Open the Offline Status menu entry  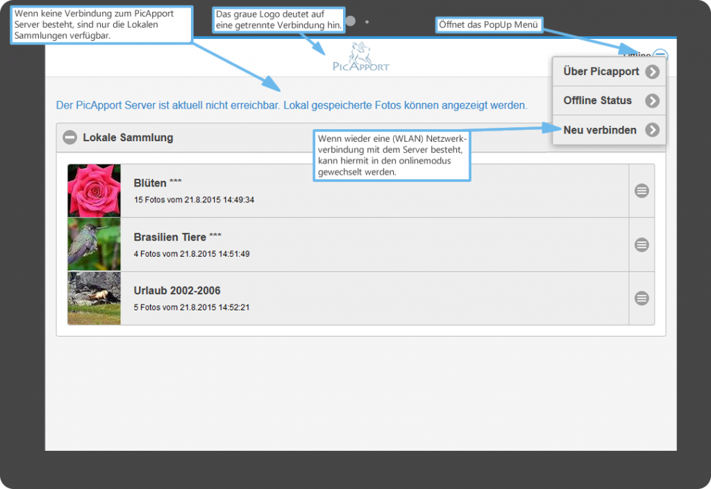(x=597, y=101)
